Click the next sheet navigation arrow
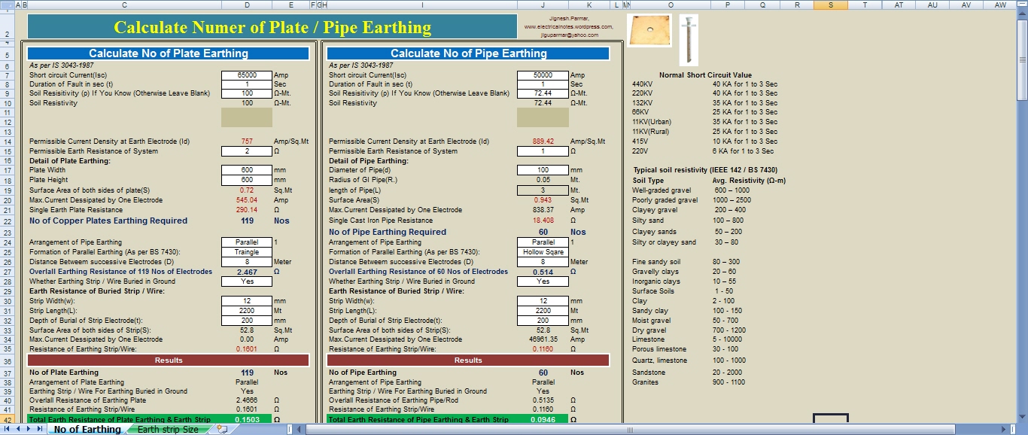Viewport: 1028px width, 435px height. [29, 429]
